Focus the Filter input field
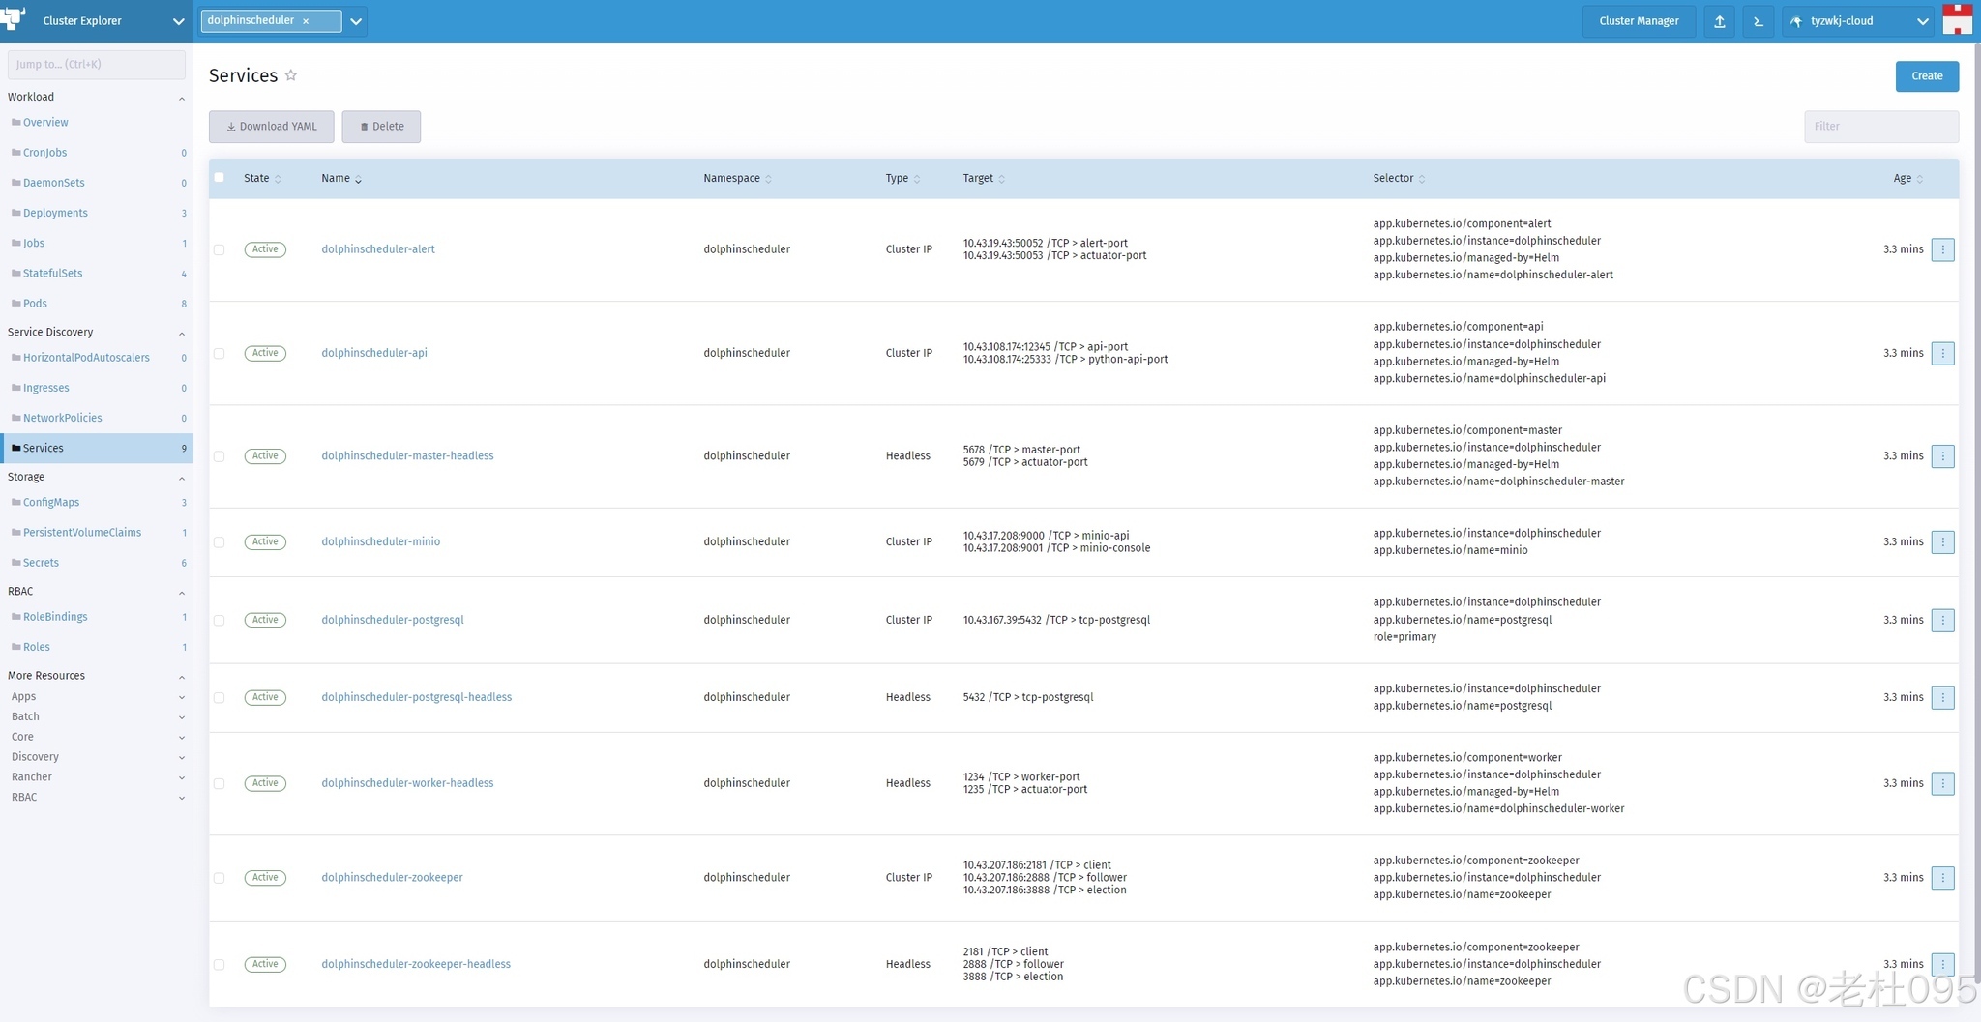Screen dimensions: 1981x1022 (x=1880, y=127)
